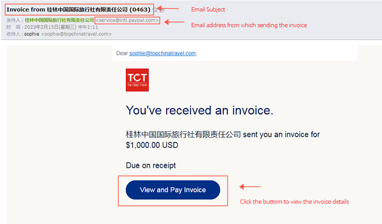Click the red Email Subject annotation label
The height and width of the screenshot is (224, 382).
click(x=208, y=10)
